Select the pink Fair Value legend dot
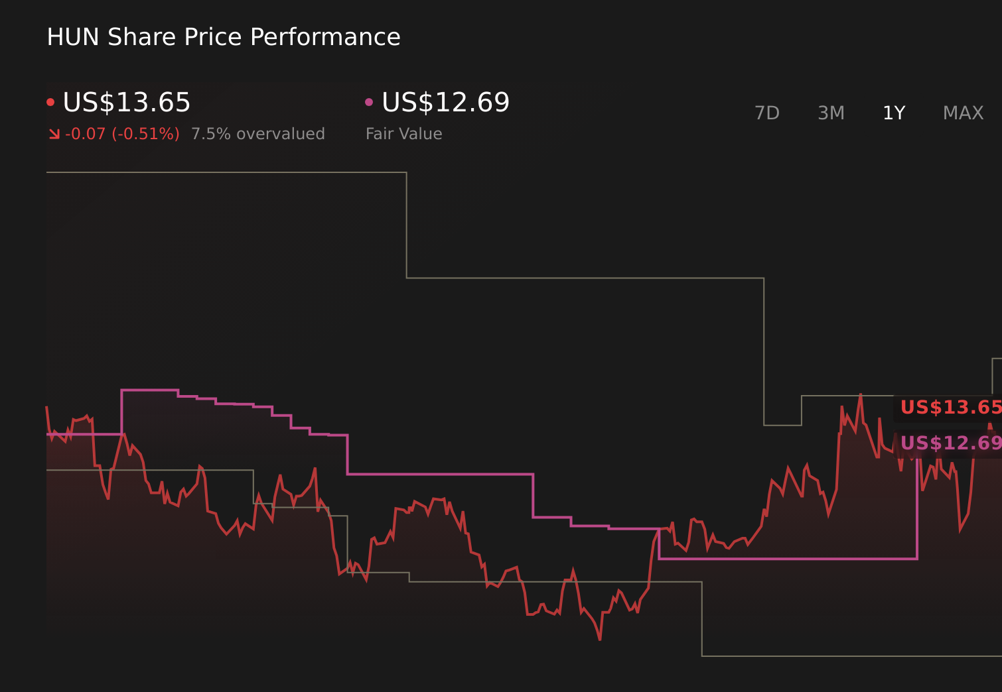The width and height of the screenshot is (1002, 692). tap(370, 101)
